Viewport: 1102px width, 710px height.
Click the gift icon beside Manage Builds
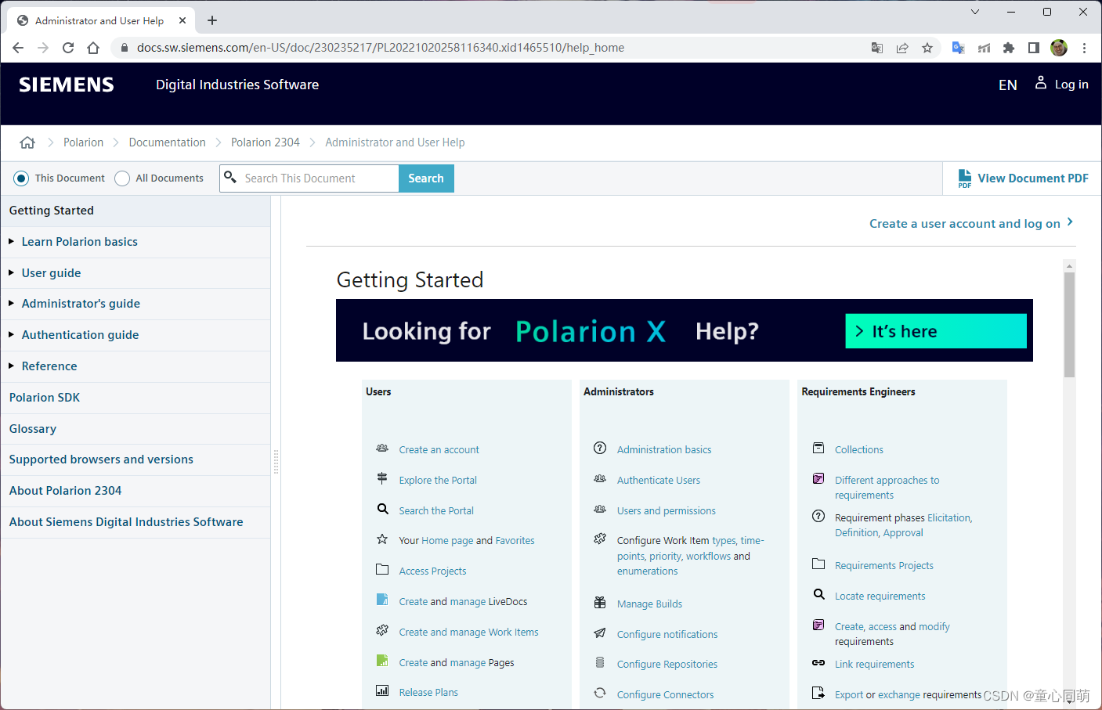click(x=600, y=602)
